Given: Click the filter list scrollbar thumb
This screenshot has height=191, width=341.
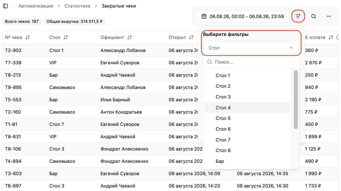Looking at the screenshot, I should [x=296, y=100].
